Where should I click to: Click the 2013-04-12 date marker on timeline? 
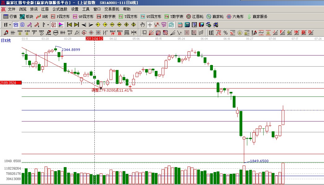[x=94, y=39]
